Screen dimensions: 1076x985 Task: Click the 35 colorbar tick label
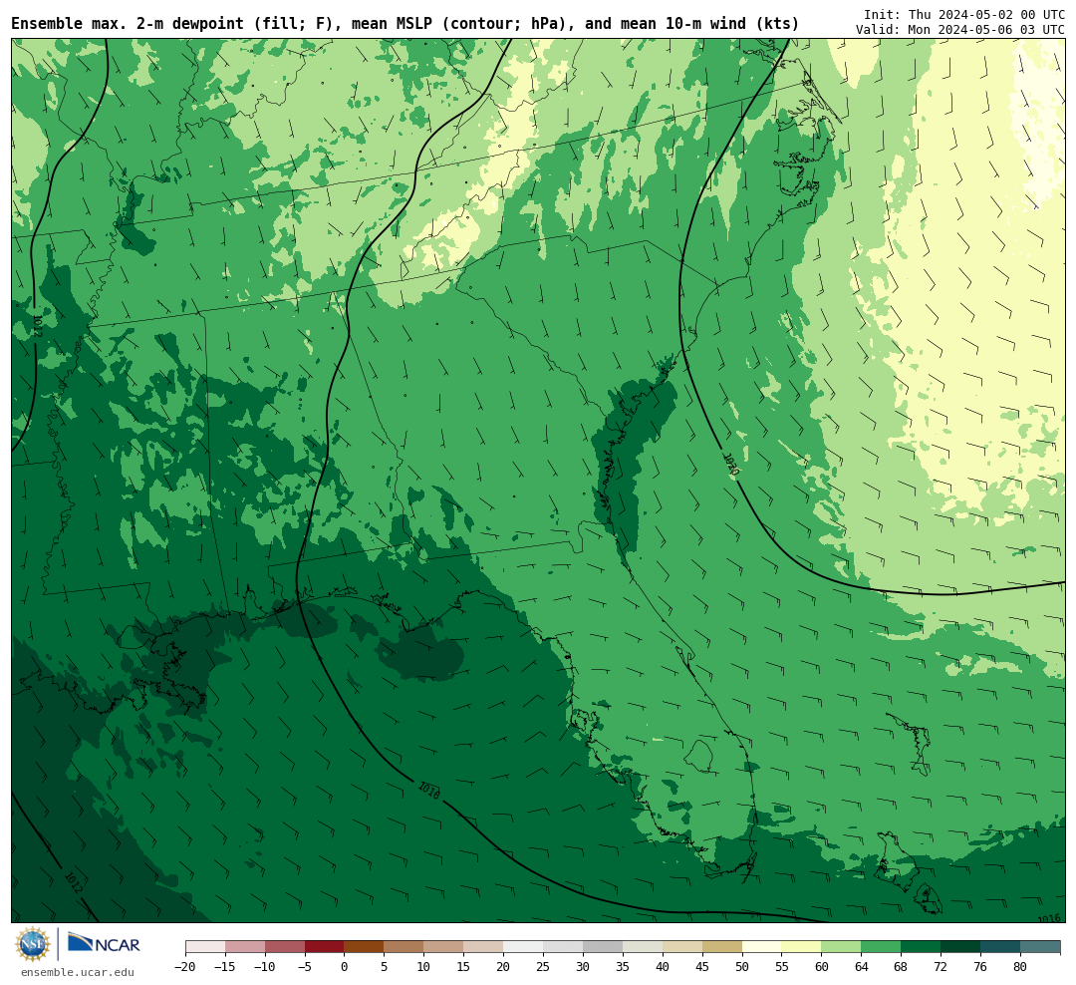[x=623, y=967]
